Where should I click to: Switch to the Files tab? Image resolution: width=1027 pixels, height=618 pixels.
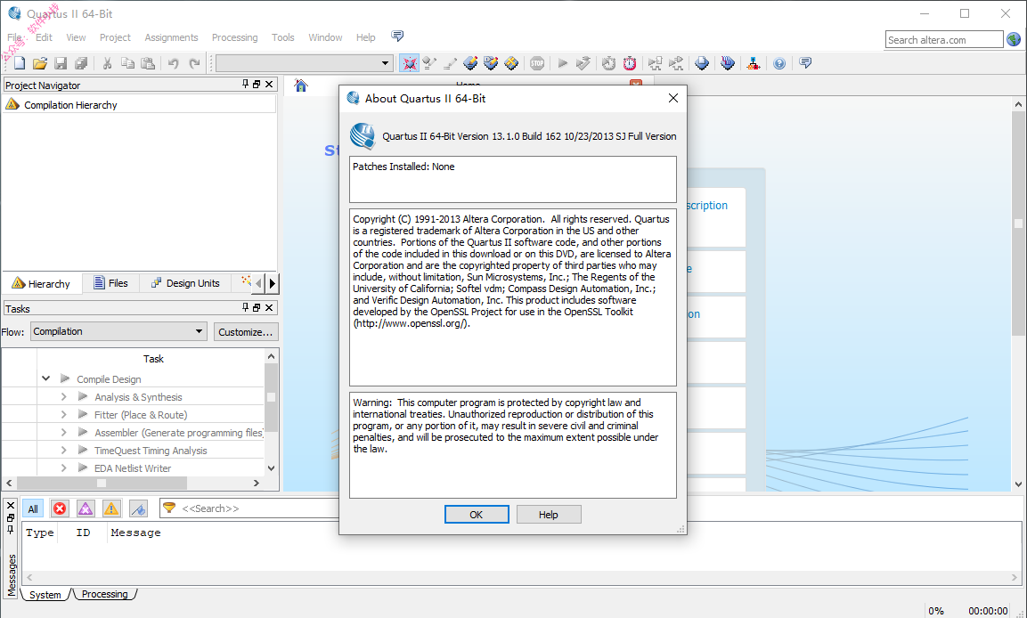pos(110,283)
